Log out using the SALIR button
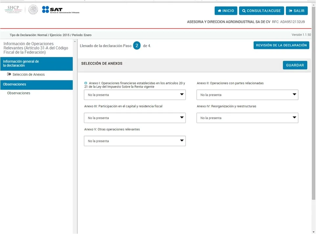This screenshot has height=234, width=316. click(x=297, y=11)
